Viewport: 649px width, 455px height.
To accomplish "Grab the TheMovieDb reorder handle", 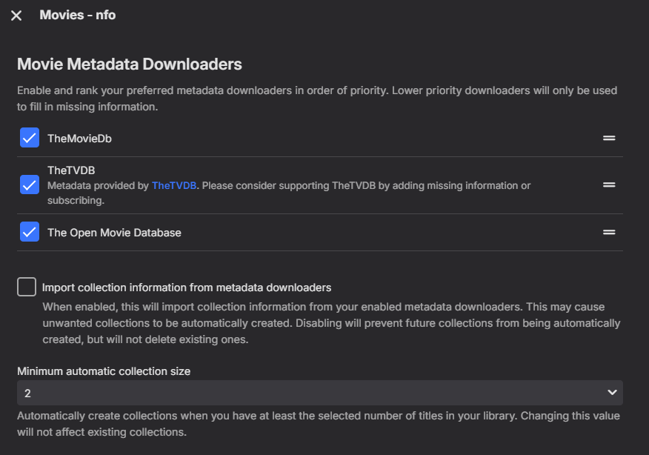I will tap(609, 138).
